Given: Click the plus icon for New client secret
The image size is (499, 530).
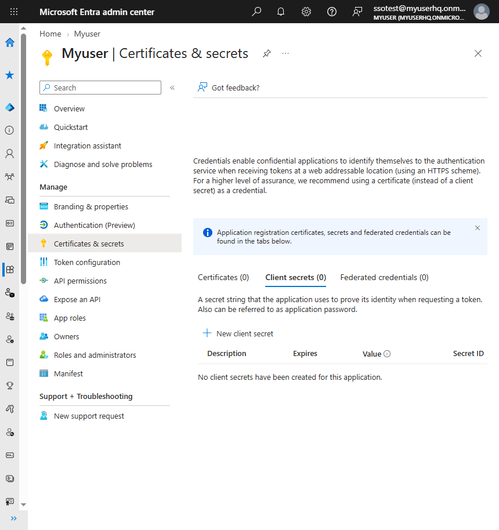Looking at the screenshot, I should pyautogui.click(x=207, y=333).
